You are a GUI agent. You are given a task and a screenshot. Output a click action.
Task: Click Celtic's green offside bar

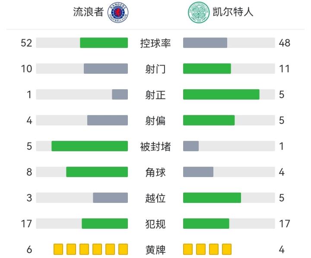coord(212,198)
